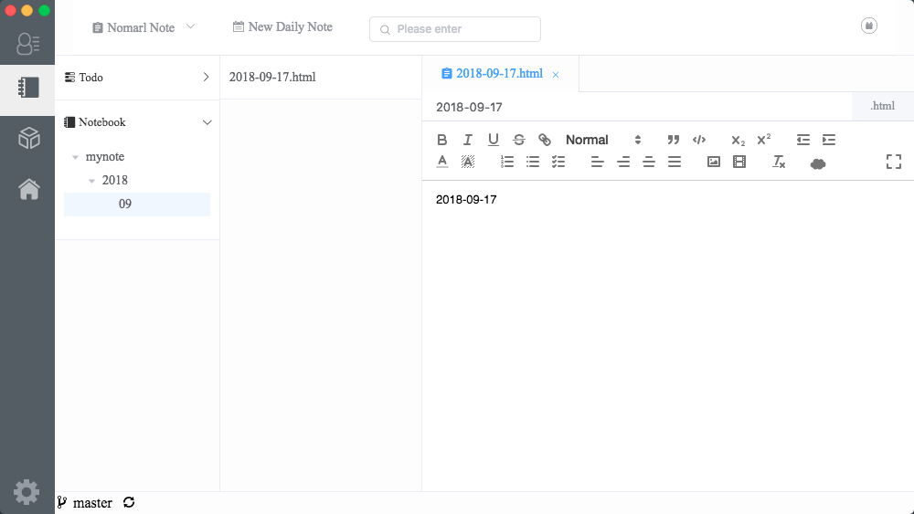Screen dimensions: 914x514
Task: Click New Daily Note button
Action: point(282,27)
